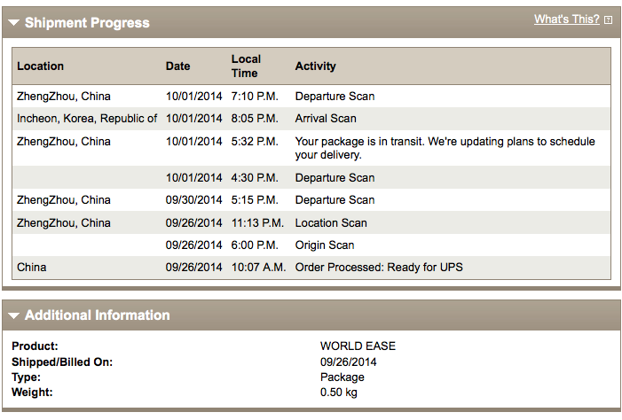The height and width of the screenshot is (420, 622).
Task: Click the Location Scan activity at 11:13 P.M.
Action: [331, 222]
